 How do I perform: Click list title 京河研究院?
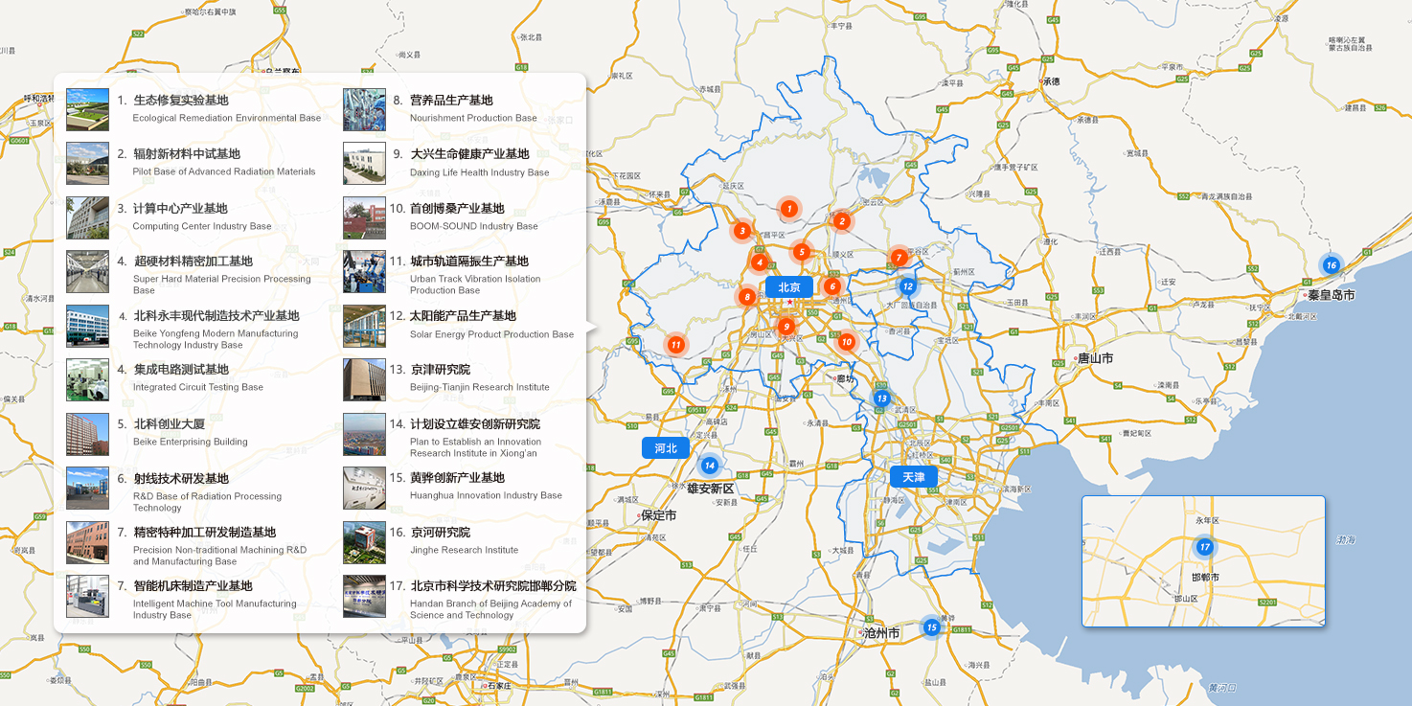(x=440, y=532)
